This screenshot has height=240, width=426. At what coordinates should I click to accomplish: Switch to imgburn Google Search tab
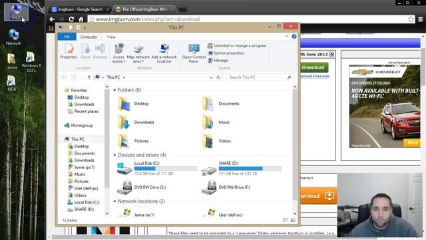(80, 9)
